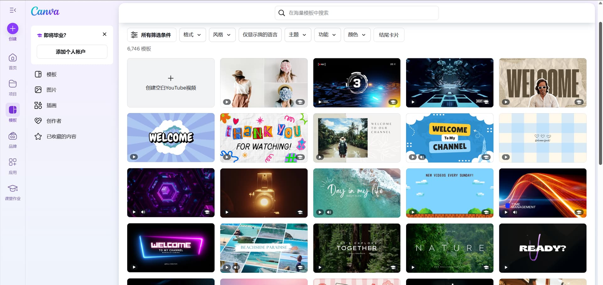Screen dimensions: 603x285
Task: Toggle 仅显示我的语言 filter
Action: point(260,35)
